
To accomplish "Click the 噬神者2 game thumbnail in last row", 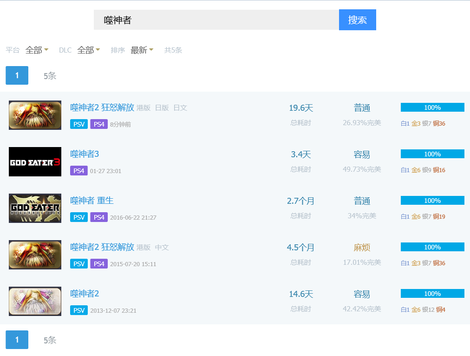I will click(x=35, y=302).
